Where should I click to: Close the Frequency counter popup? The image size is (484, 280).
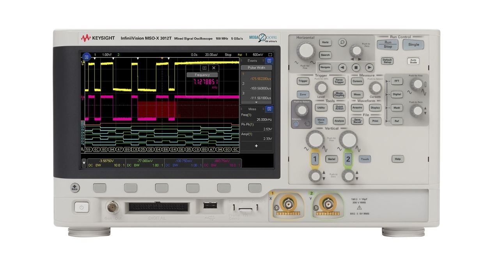point(214,68)
